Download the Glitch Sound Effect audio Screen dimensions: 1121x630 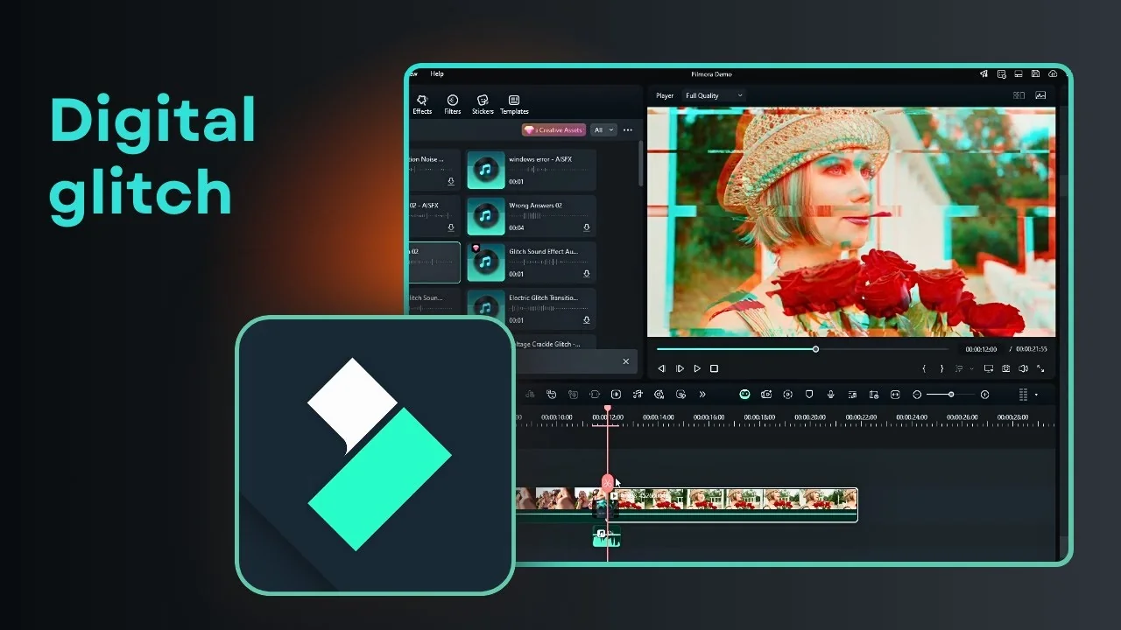tap(587, 274)
